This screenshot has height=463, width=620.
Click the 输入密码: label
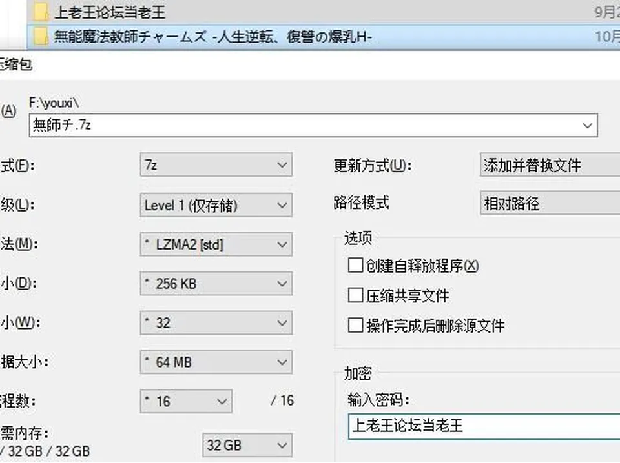(378, 400)
